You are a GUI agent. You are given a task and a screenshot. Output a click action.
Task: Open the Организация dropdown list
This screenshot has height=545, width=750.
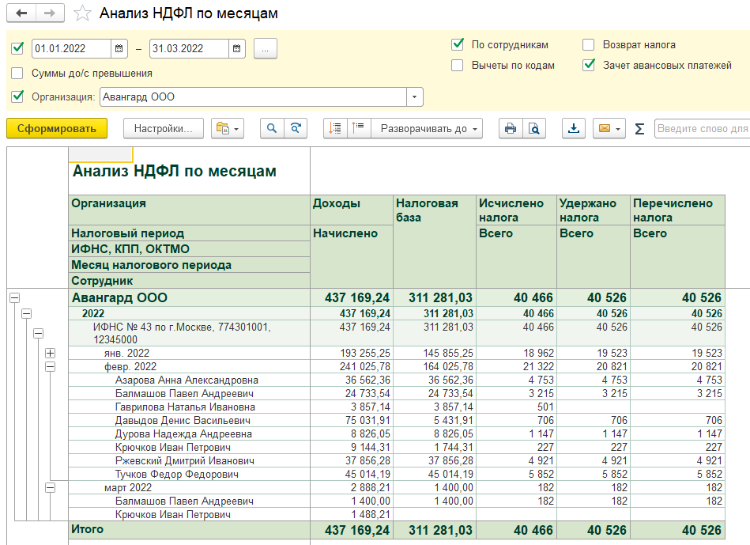(x=415, y=97)
